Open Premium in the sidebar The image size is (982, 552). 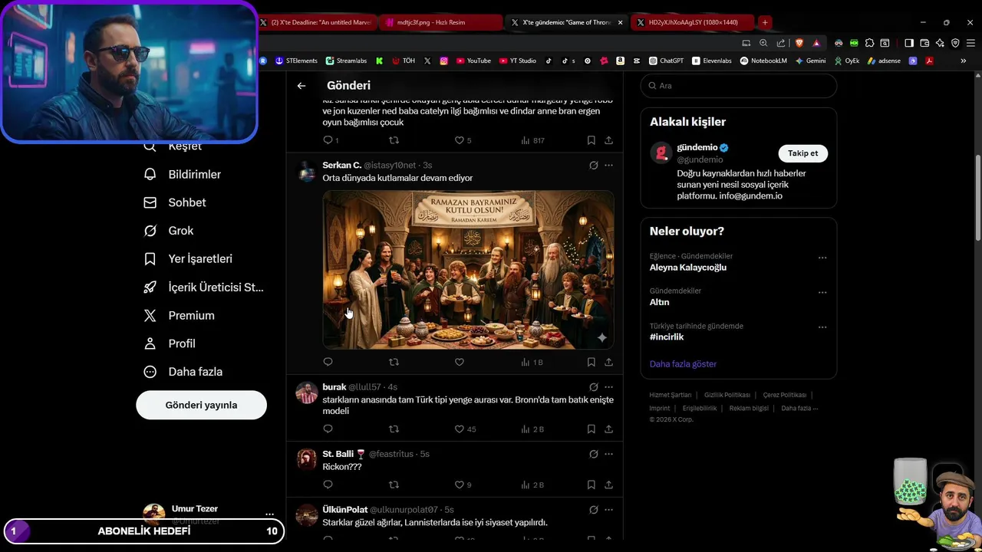[180, 315]
